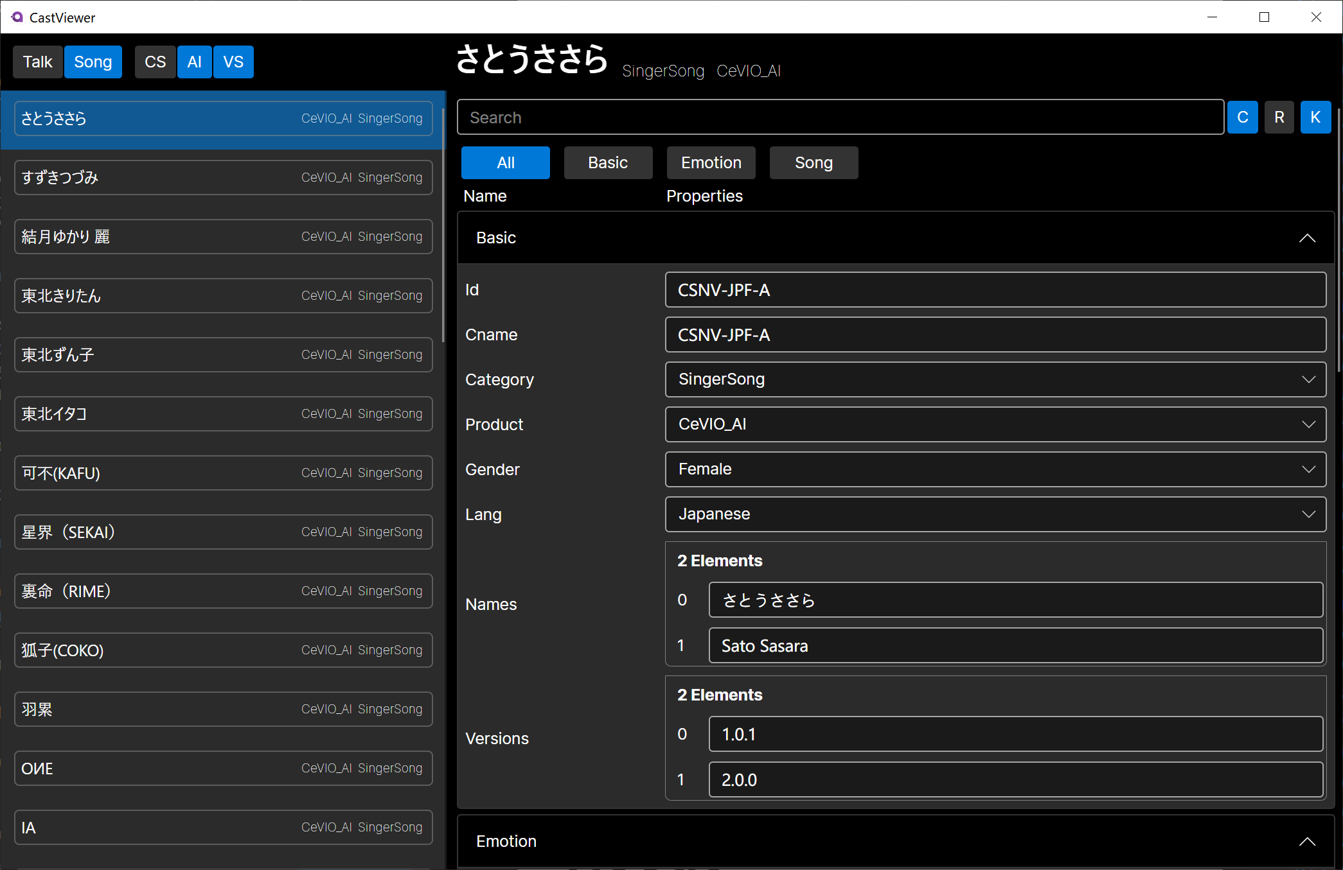Open the Gender dropdown showing Female
1343x870 pixels.
(995, 469)
